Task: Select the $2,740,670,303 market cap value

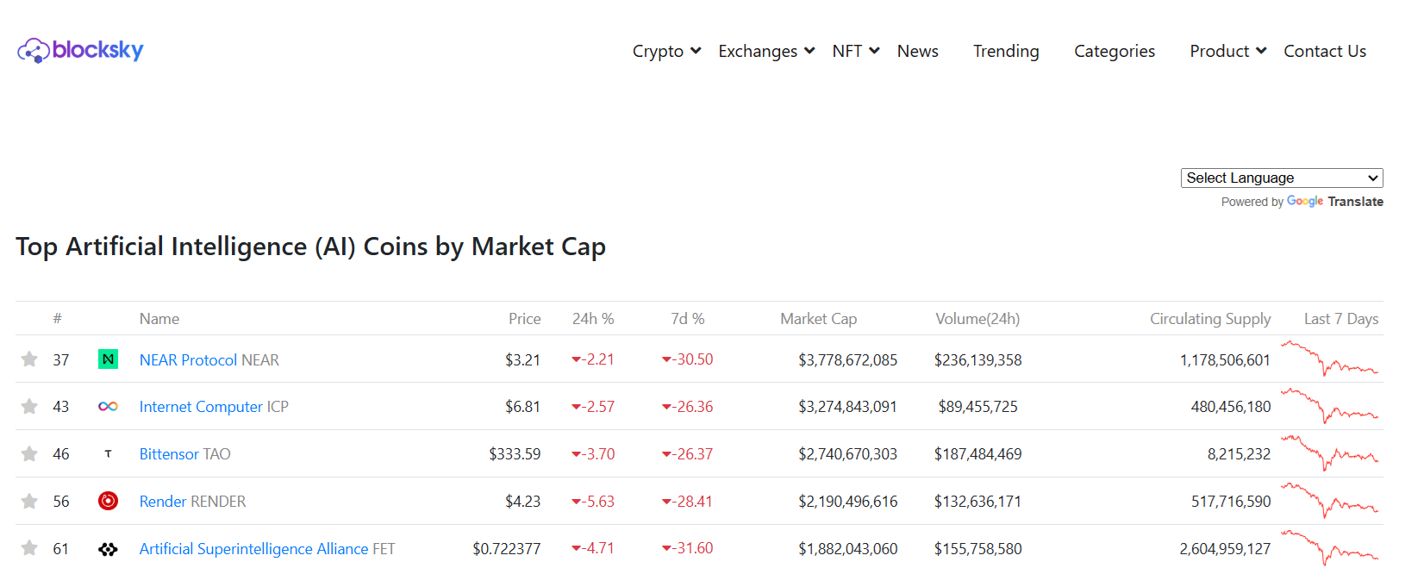Action: pyautogui.click(x=847, y=453)
